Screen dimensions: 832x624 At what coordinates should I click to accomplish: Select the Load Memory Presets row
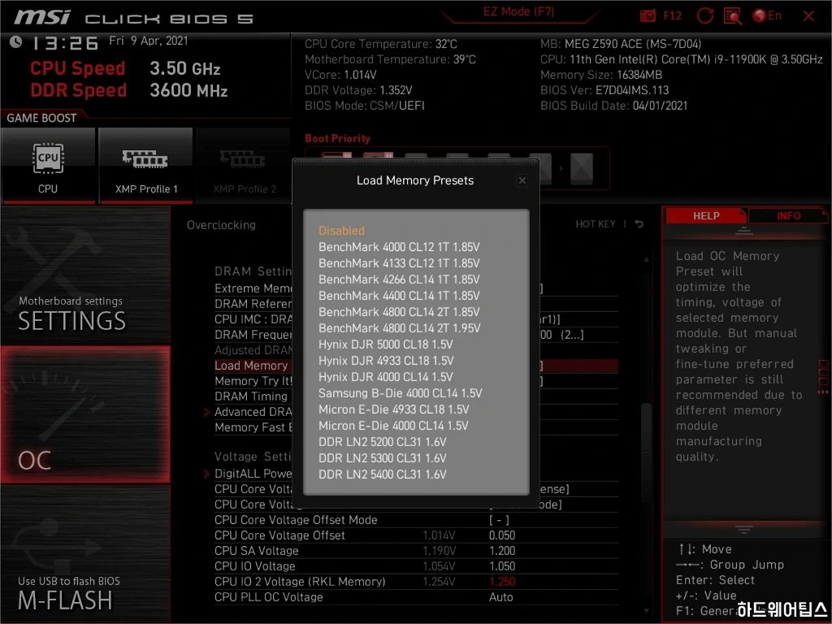click(x=416, y=366)
